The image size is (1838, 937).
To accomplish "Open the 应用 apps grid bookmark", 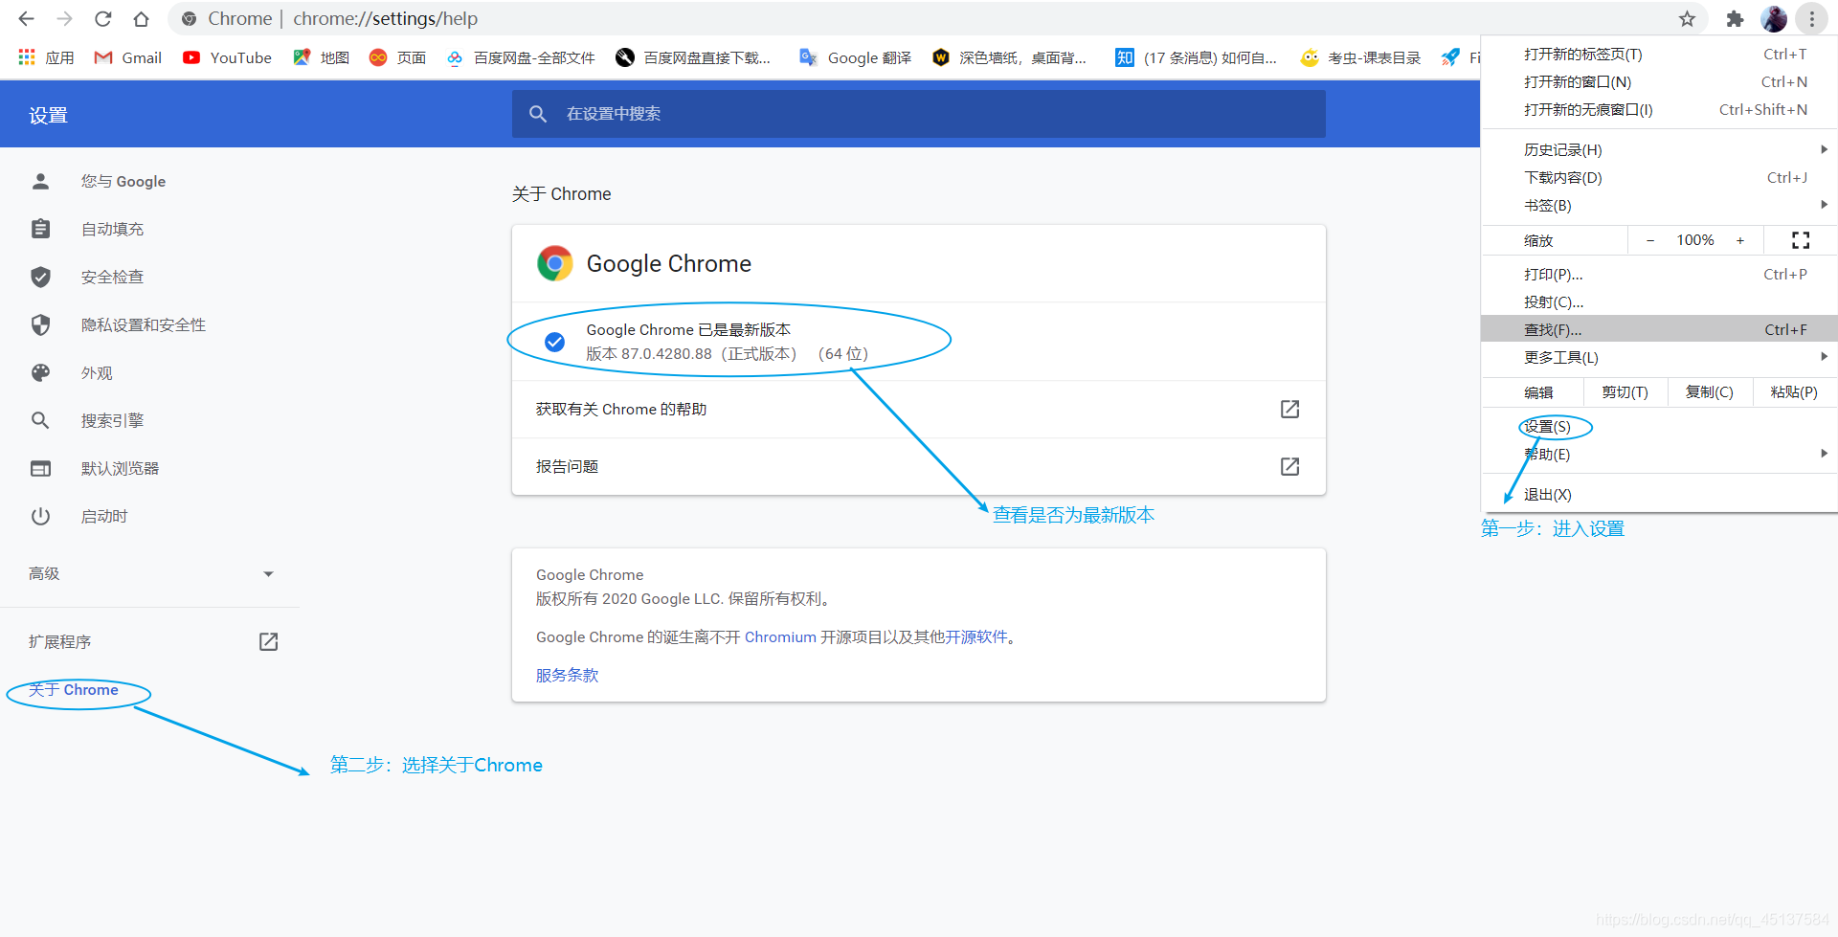I will click(x=46, y=57).
